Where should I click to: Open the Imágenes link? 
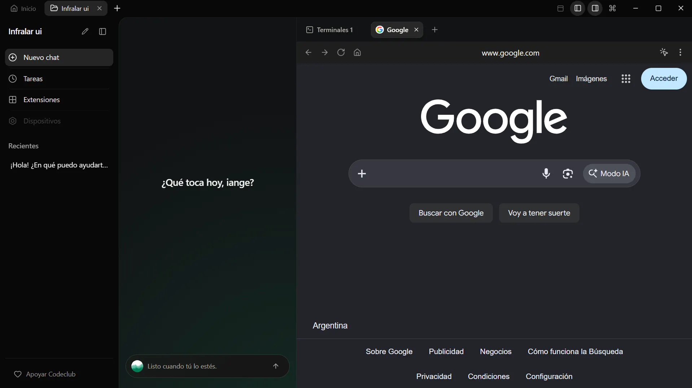(x=591, y=79)
